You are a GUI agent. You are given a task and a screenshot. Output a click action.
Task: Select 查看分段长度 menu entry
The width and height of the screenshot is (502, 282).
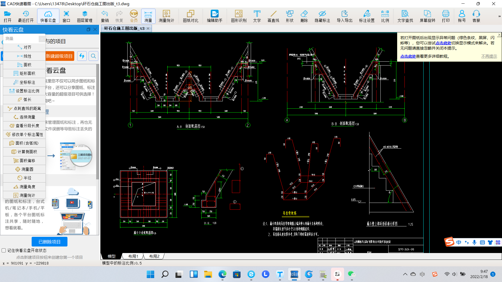coord(24,126)
